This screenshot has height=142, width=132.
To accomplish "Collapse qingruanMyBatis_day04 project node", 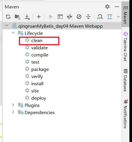I will point(7,26).
